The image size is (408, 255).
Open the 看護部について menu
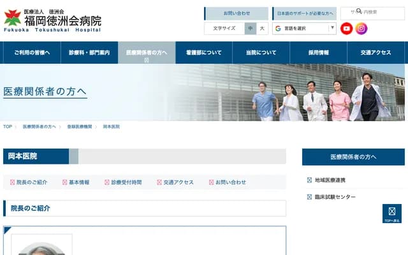[204, 52]
